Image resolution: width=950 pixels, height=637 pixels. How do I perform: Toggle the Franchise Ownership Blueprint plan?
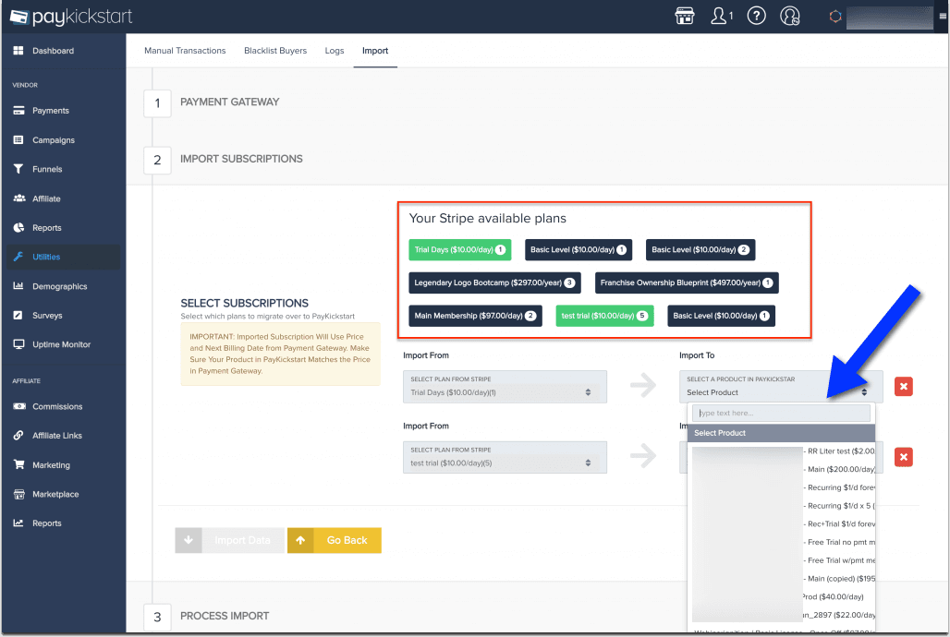tap(687, 282)
